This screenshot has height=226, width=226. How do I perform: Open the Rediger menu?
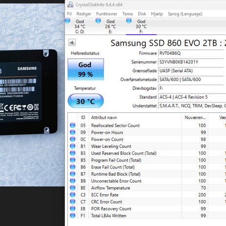coord(84,14)
